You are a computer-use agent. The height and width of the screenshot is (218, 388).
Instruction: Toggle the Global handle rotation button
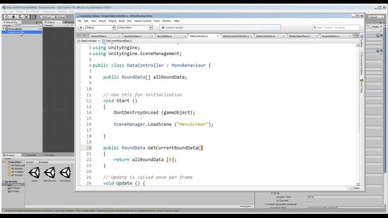point(59,17)
